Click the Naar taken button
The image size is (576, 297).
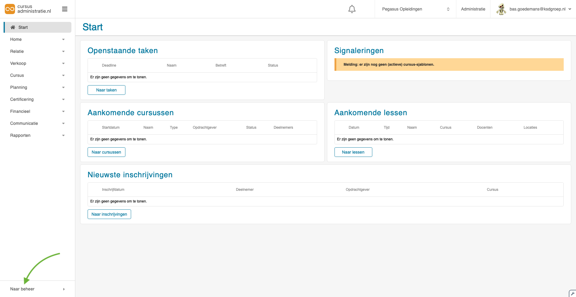coord(106,90)
